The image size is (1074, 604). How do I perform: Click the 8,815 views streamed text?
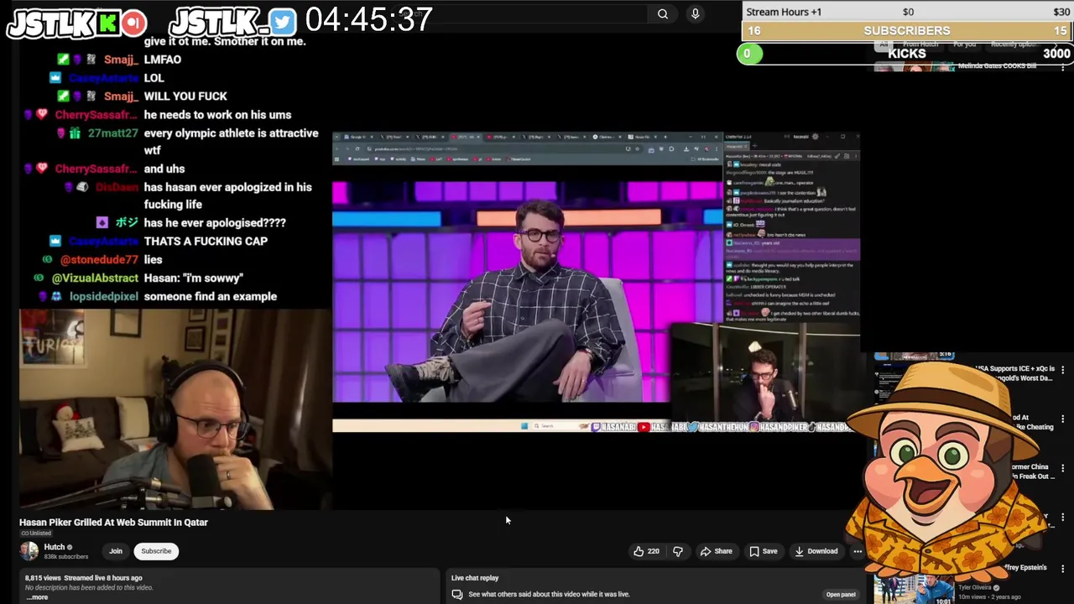tap(83, 578)
